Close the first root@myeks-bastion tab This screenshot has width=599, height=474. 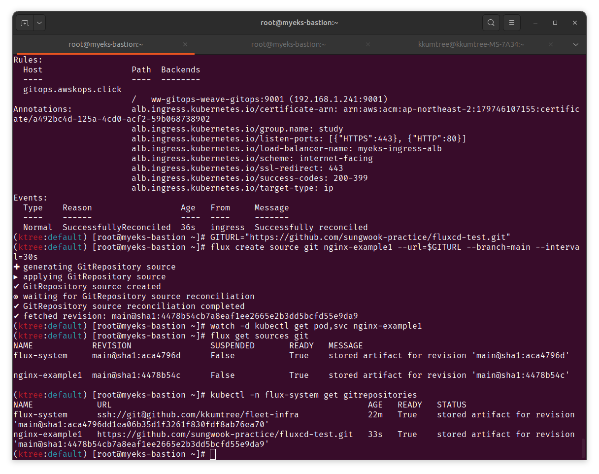185,44
